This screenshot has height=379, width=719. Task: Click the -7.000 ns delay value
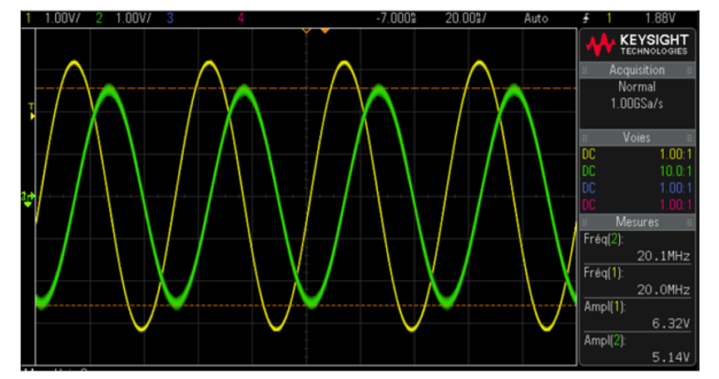point(396,17)
